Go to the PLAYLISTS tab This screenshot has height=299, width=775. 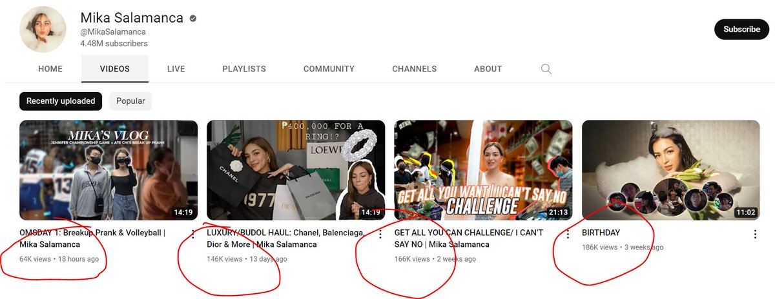[244, 69]
